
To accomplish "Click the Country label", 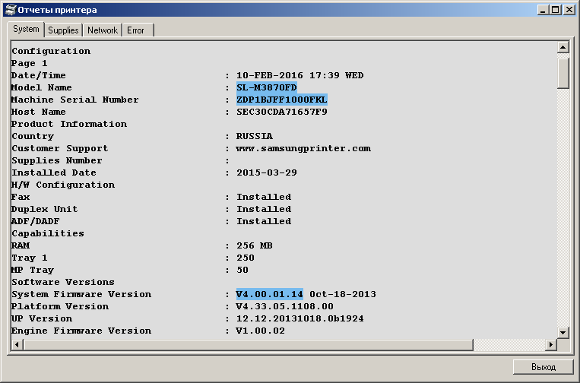I will 33,137.
